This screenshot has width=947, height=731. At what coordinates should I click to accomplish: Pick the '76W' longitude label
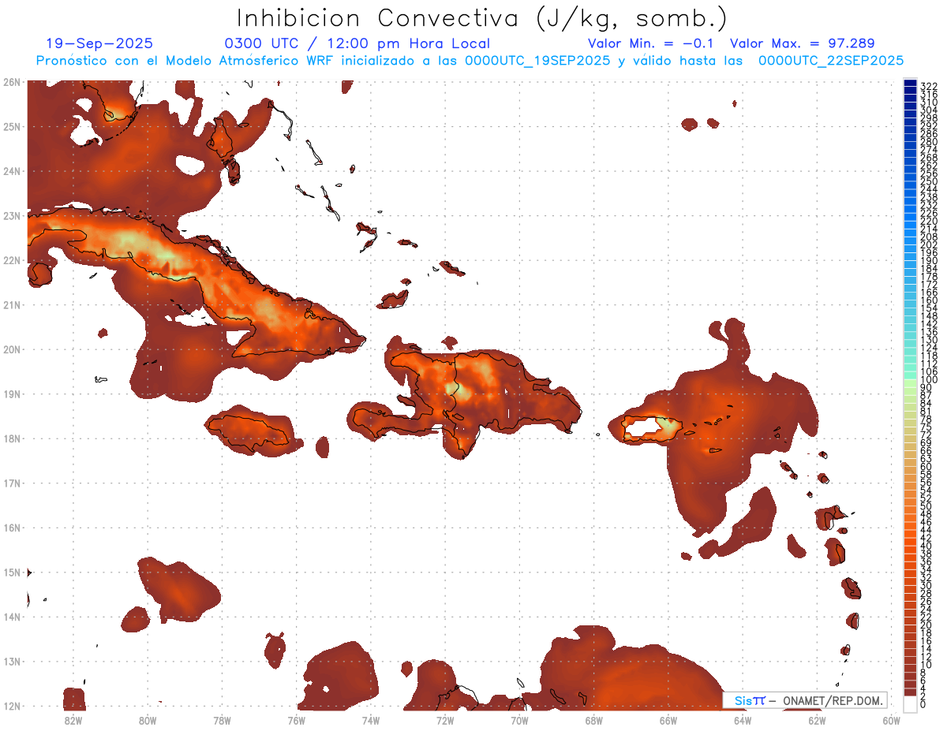(x=296, y=719)
